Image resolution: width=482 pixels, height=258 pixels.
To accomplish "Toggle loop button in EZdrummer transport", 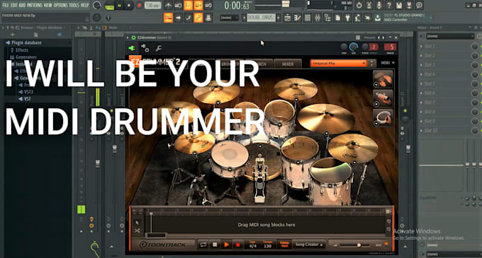I will tap(203, 245).
